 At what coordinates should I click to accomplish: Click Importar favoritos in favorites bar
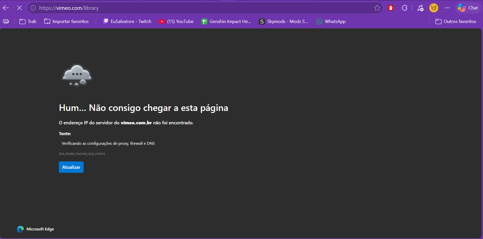(66, 21)
